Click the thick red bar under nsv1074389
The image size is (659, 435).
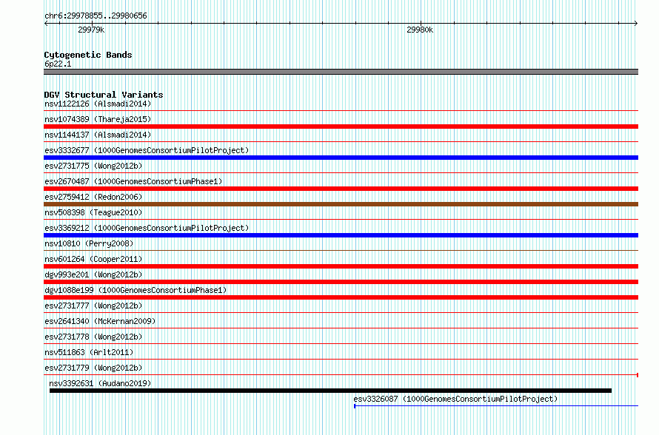[341, 127]
